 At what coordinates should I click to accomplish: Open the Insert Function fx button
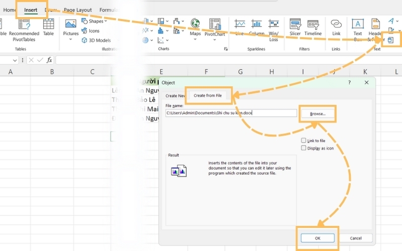click(x=49, y=60)
